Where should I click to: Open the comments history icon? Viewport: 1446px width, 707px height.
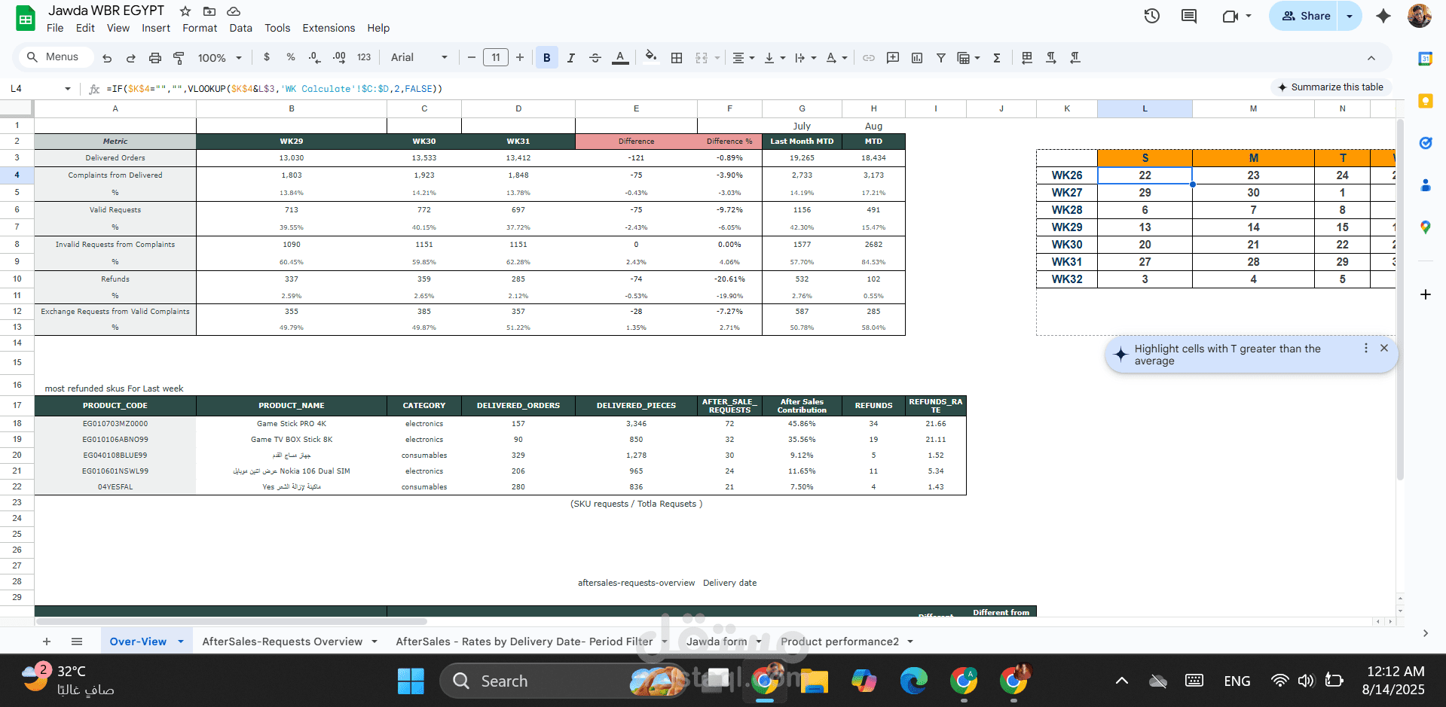tap(1189, 16)
